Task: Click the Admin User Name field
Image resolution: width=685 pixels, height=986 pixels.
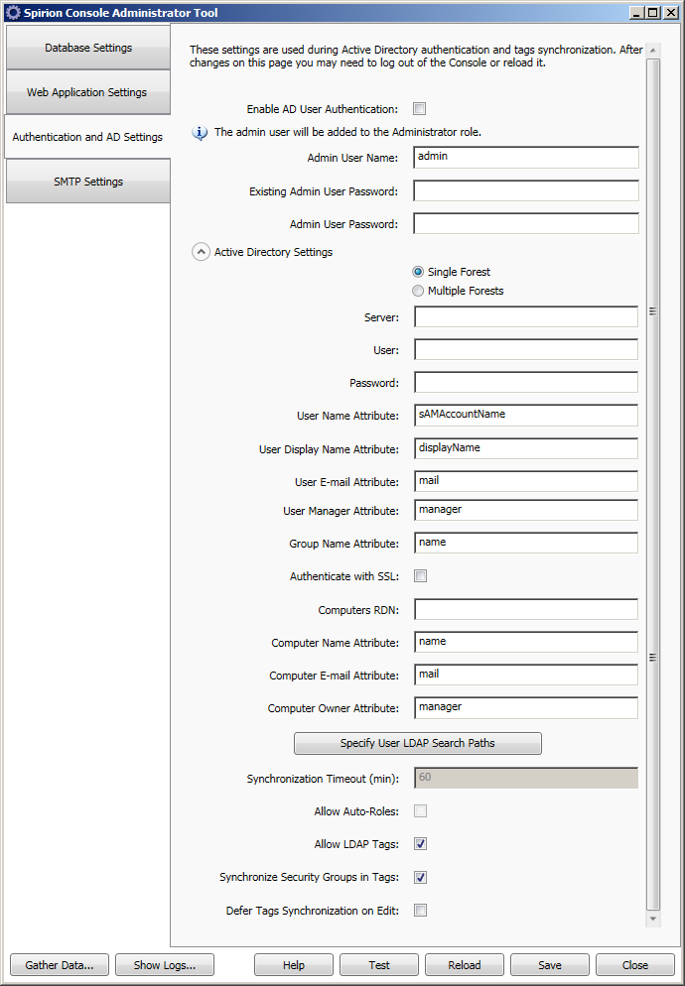Action: click(x=525, y=158)
